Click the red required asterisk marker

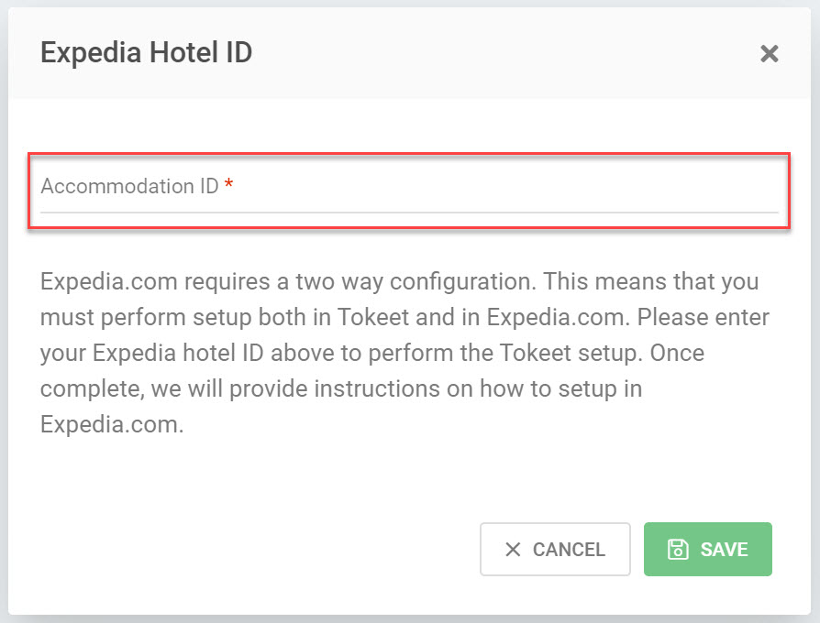click(228, 183)
